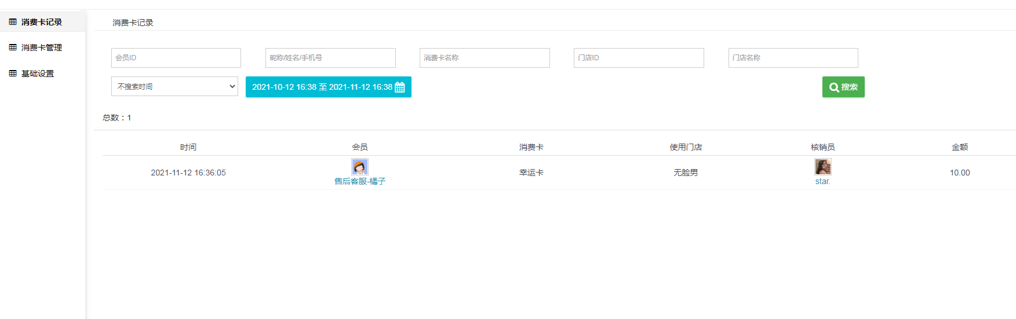
Task: Click the 核销员 column header
Action: click(x=823, y=147)
